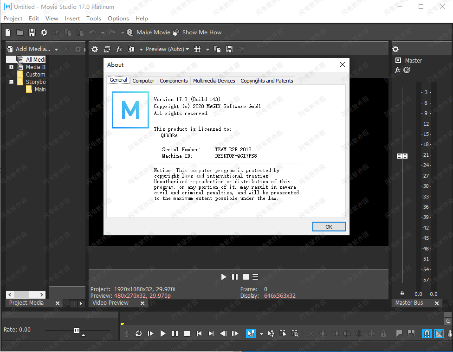Click the Project Media horizontal scrollbar
Image resolution: width=453 pixels, height=352 pixels.
pyautogui.click(x=26, y=294)
